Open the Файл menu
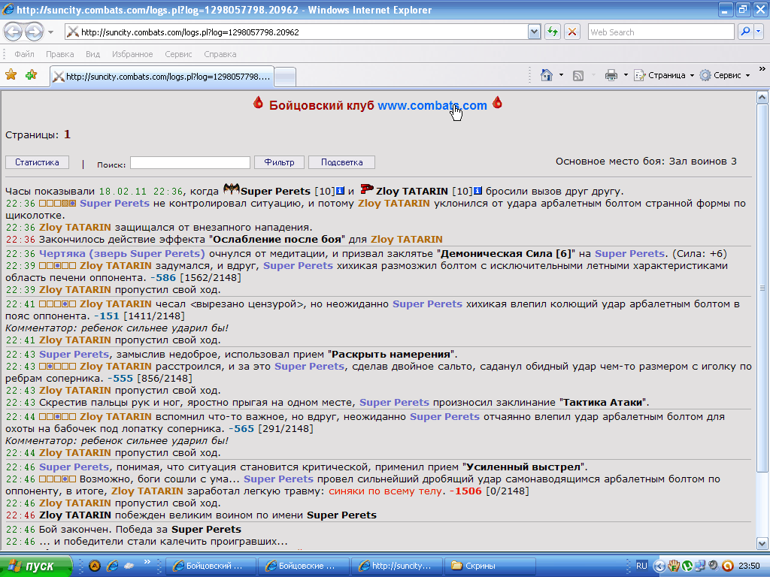This screenshot has height=577, width=770. click(x=24, y=54)
